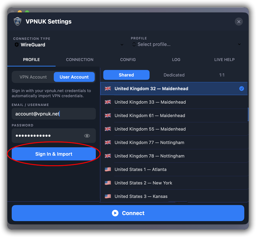Close the VPNUK Settings dialog
Image resolution: width=256 pixels, height=237 pixels.
click(239, 22)
